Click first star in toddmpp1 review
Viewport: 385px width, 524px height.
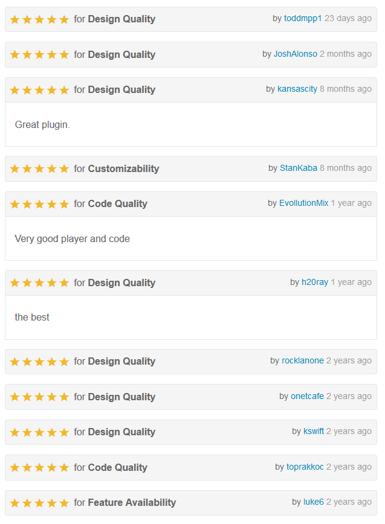[15, 19]
